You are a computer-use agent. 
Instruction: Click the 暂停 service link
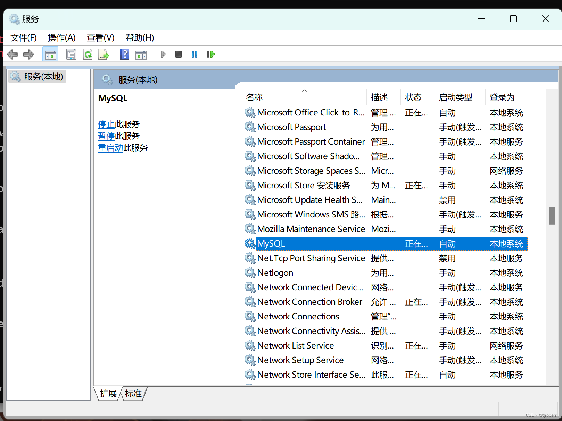(106, 136)
